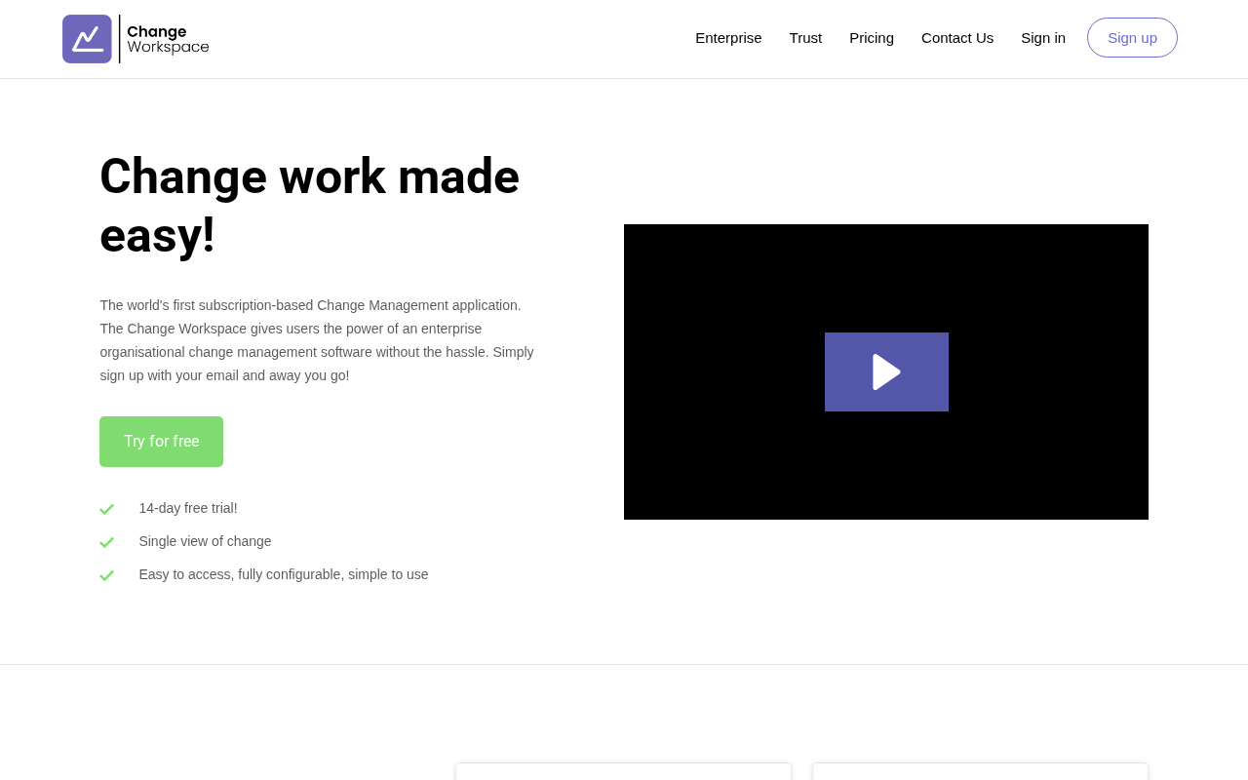Select the '14-day free trial!' text
Image resolution: width=1248 pixels, height=780 pixels.
coord(188,508)
